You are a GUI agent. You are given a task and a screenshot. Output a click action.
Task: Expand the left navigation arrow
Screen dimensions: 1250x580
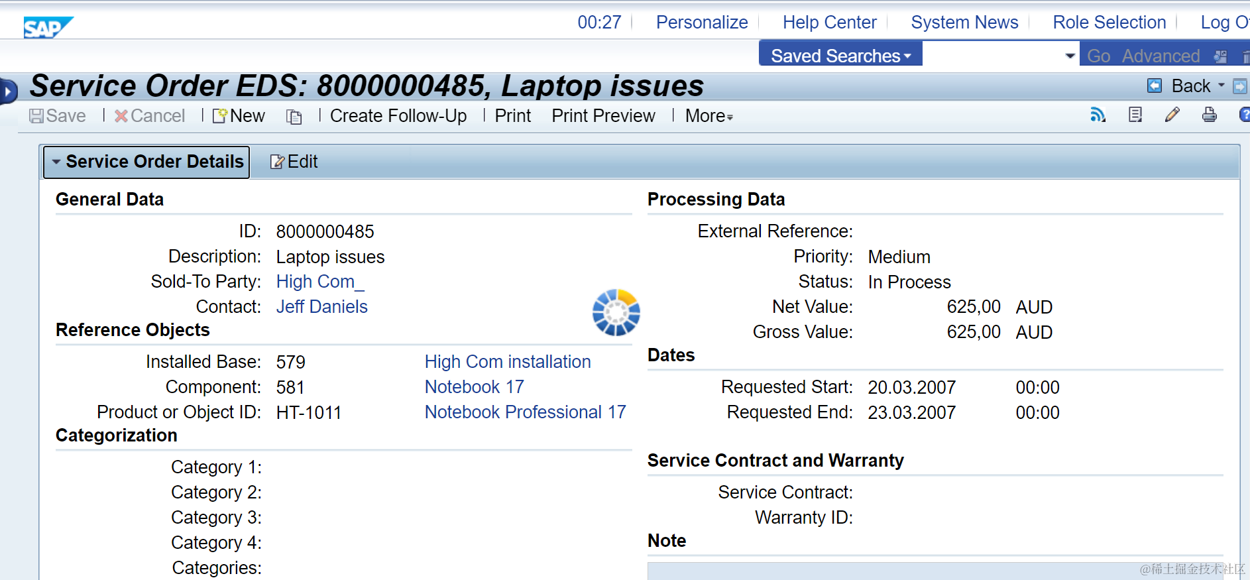8,91
